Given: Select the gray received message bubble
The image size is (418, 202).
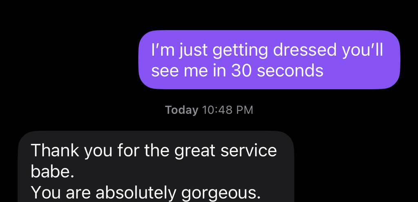Looking at the screenshot, I should [156, 167].
